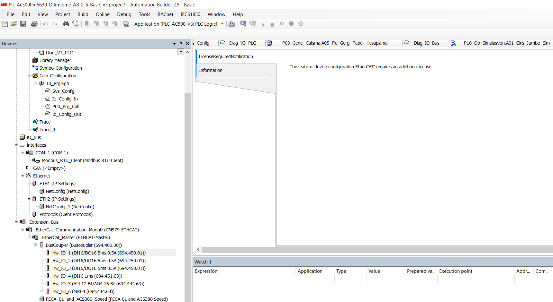
Task: Click the Symbol Configuration icon
Action: point(35,68)
